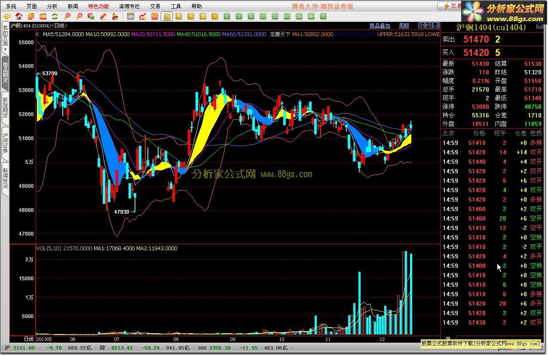The width and height of the screenshot is (548, 356).
Task: Switch to weekly 周 period
Action: 179,16
